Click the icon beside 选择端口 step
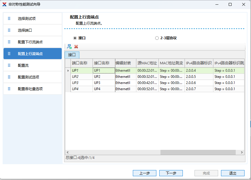 click(9, 30)
